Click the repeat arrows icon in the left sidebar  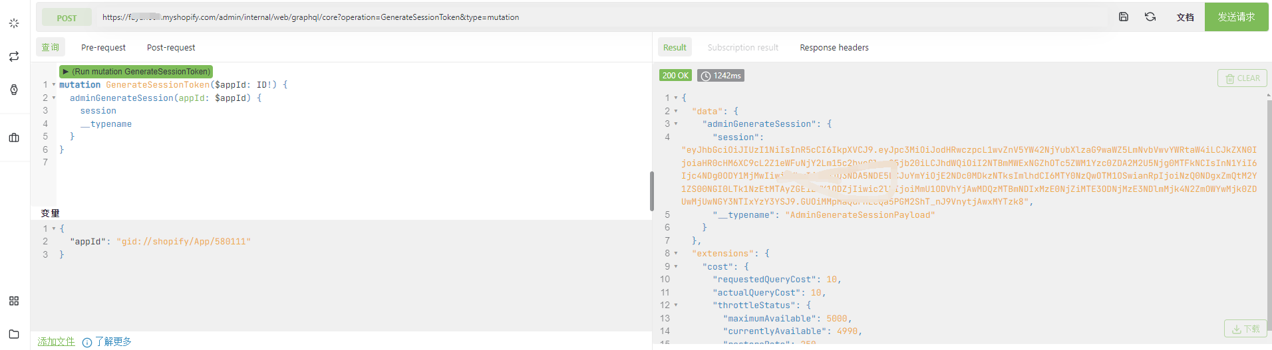coord(14,57)
